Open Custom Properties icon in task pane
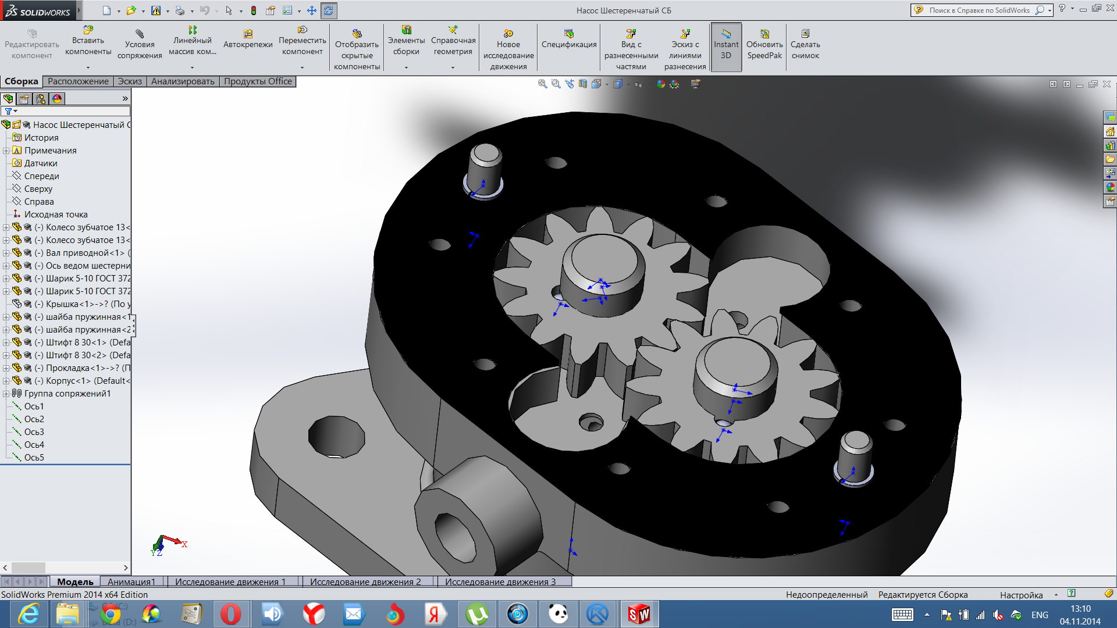 coord(1110,201)
